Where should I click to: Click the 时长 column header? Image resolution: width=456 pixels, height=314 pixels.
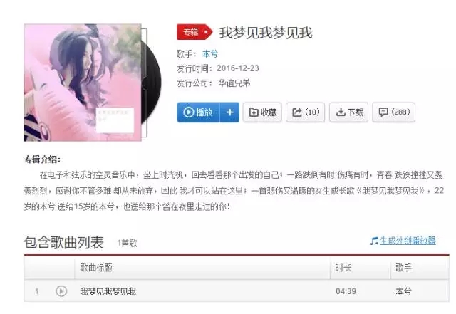343,268
